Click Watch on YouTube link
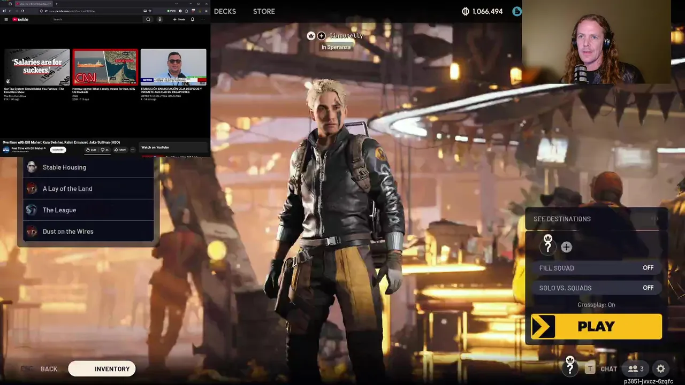The image size is (685, 385). tap(155, 148)
